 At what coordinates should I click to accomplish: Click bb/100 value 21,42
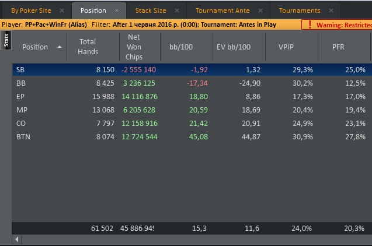point(199,124)
